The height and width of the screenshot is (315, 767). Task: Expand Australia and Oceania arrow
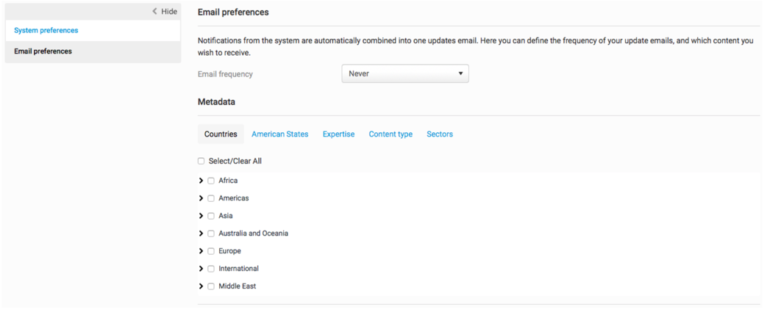point(201,233)
